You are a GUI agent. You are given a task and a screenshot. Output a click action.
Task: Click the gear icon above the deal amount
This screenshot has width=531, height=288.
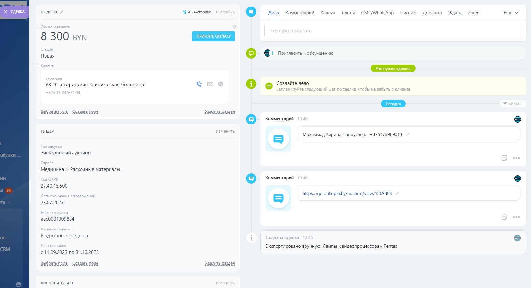[x=234, y=27]
